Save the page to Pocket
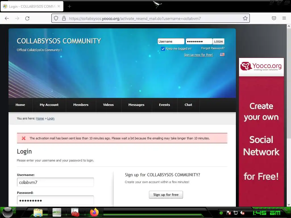Screen dimensions: 291x218 coord(274,18)
